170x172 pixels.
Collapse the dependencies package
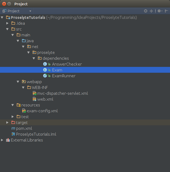click(34, 58)
